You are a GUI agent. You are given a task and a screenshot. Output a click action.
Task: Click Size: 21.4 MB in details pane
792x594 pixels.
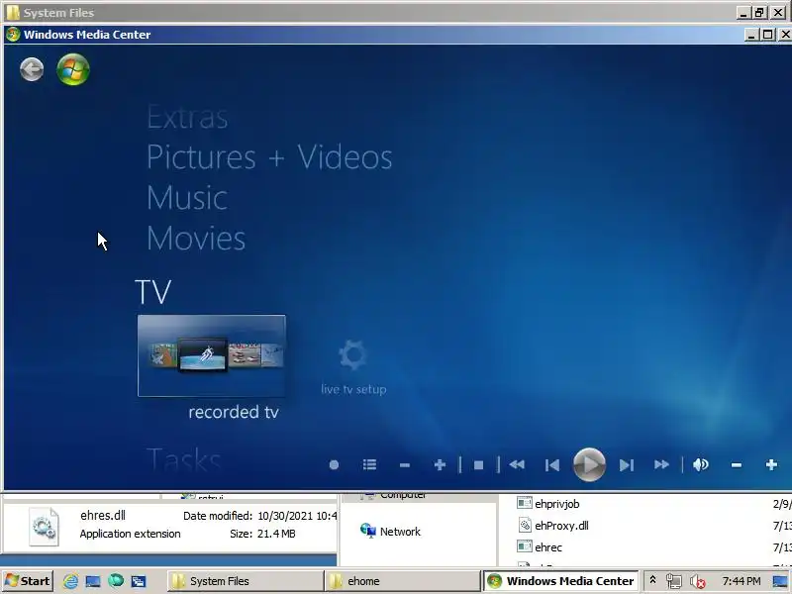pyautogui.click(x=262, y=534)
